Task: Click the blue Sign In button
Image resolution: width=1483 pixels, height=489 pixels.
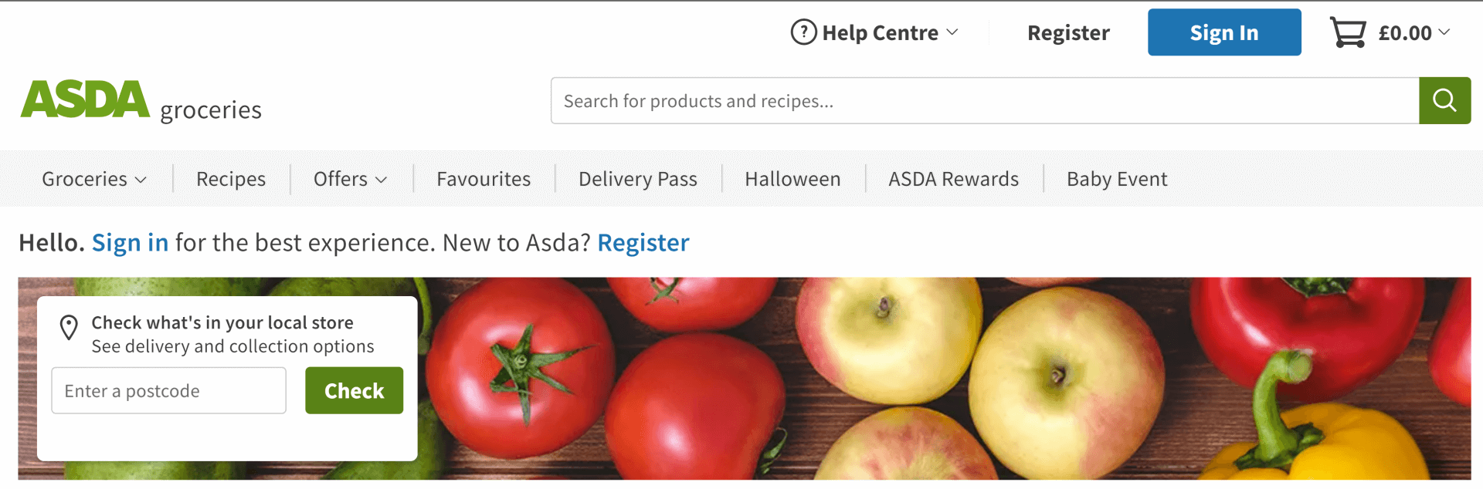Action: pyautogui.click(x=1224, y=32)
